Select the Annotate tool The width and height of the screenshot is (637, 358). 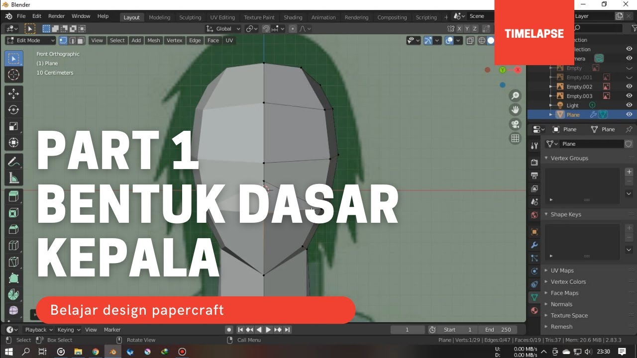coord(13,161)
